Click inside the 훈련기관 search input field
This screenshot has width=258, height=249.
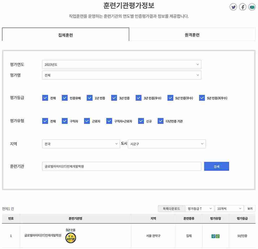click(121, 166)
